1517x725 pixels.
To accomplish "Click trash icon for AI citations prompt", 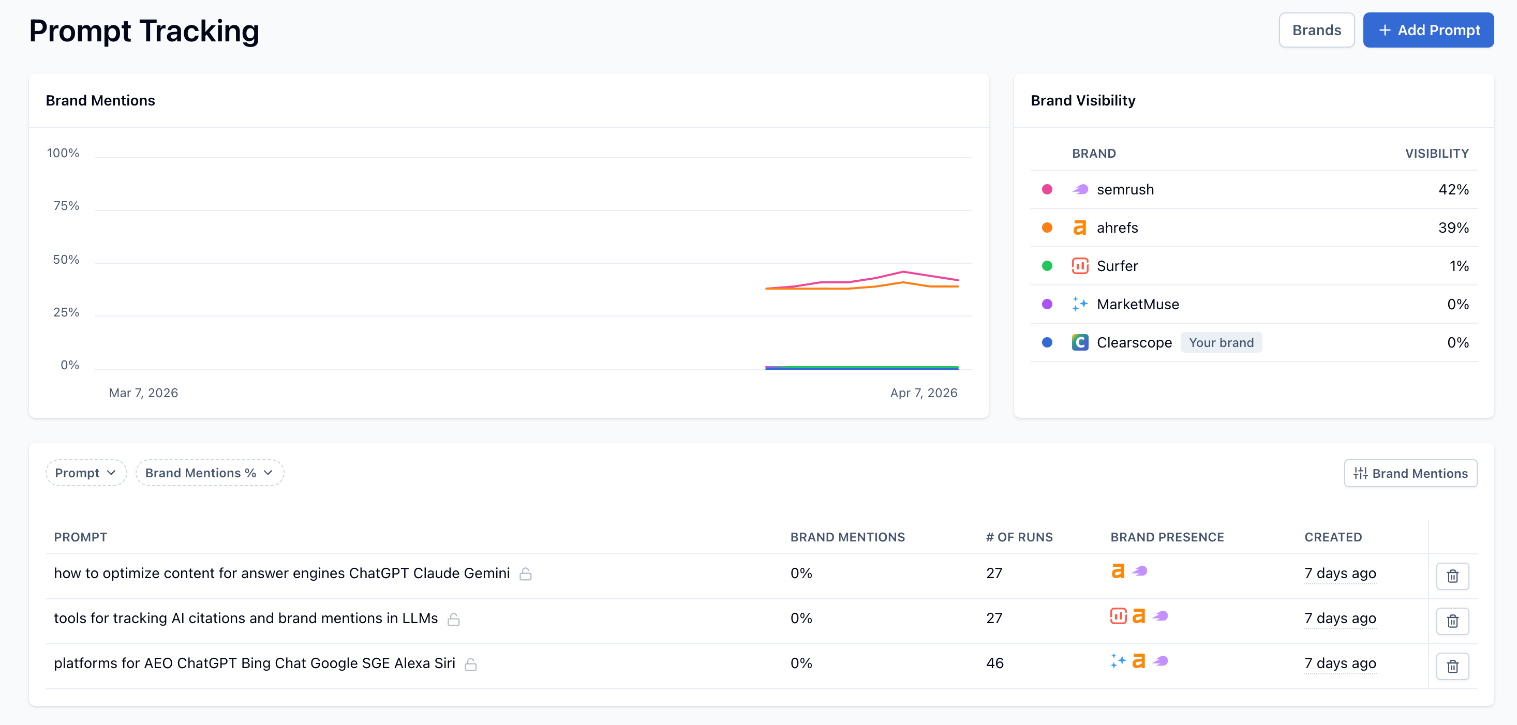I will [x=1452, y=621].
